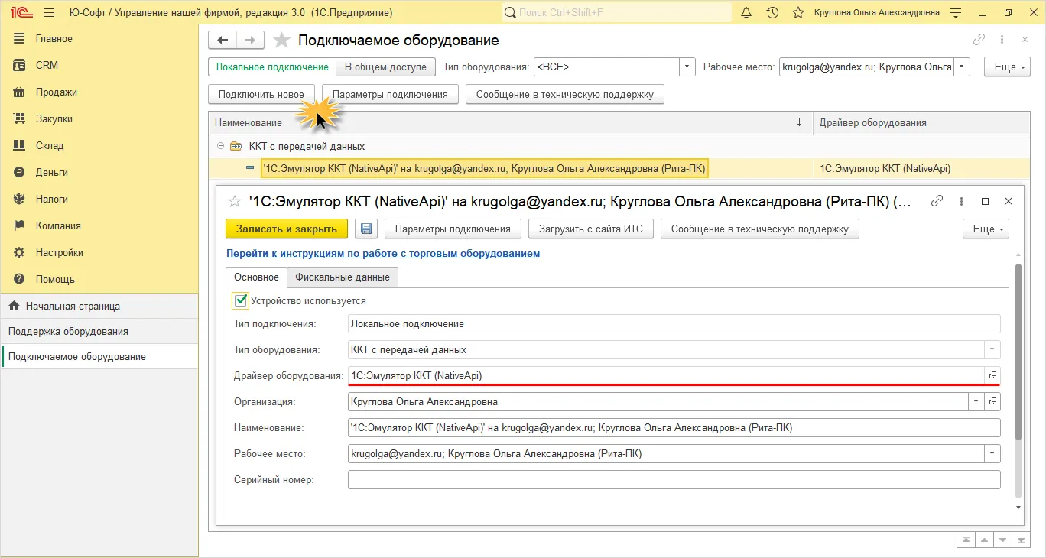Click the device card's vertical scrollbar
This screenshot has height=558, width=1046.
1018,352
